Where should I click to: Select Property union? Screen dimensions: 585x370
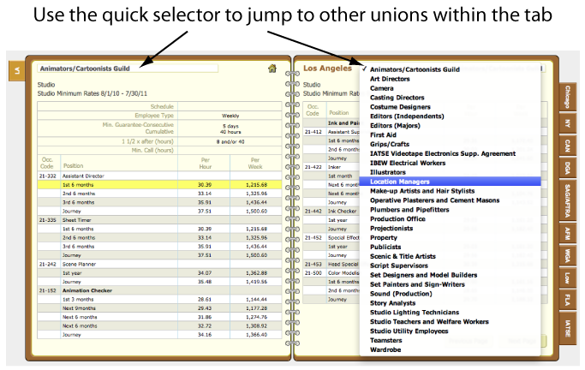coord(384,237)
